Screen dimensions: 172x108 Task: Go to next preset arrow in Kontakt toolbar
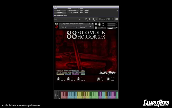point(83,19)
